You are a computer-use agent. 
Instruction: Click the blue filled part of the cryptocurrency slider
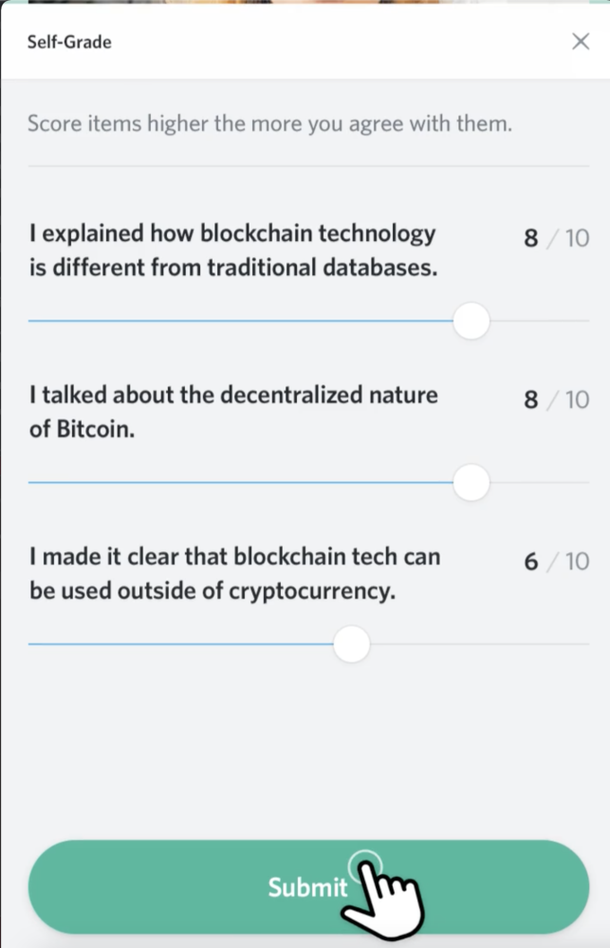(181, 644)
